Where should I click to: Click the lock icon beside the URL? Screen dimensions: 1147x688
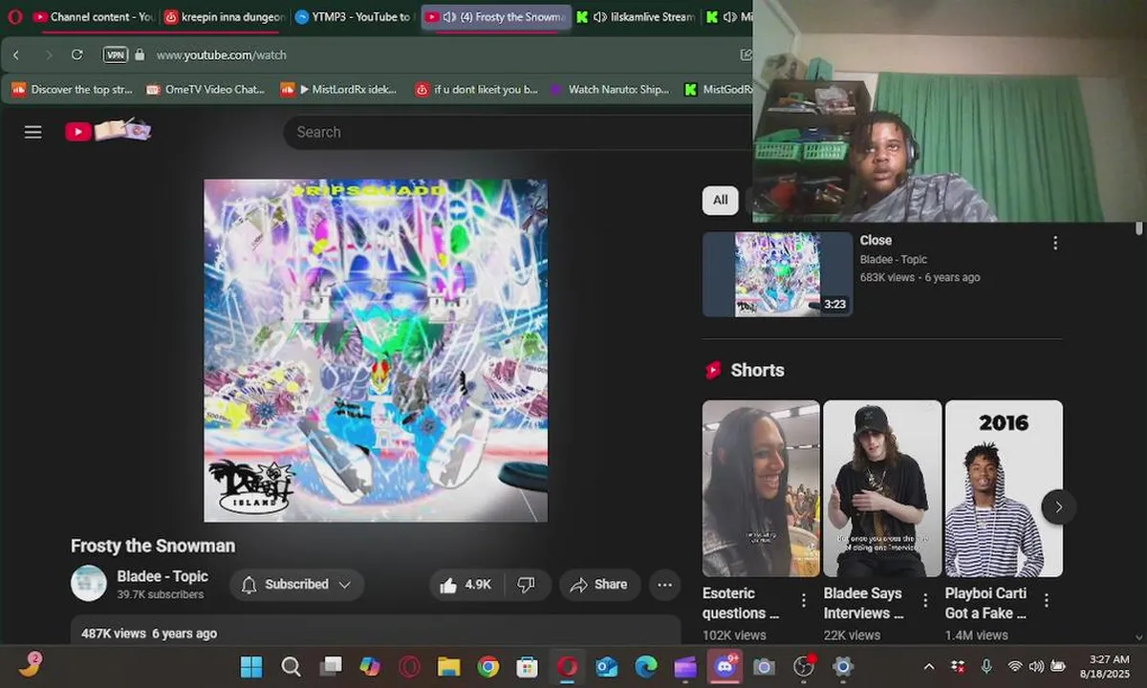141,54
